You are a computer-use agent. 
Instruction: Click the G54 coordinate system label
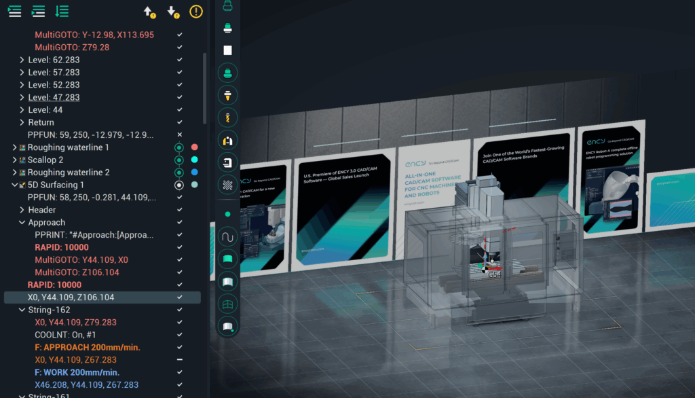tap(494, 274)
